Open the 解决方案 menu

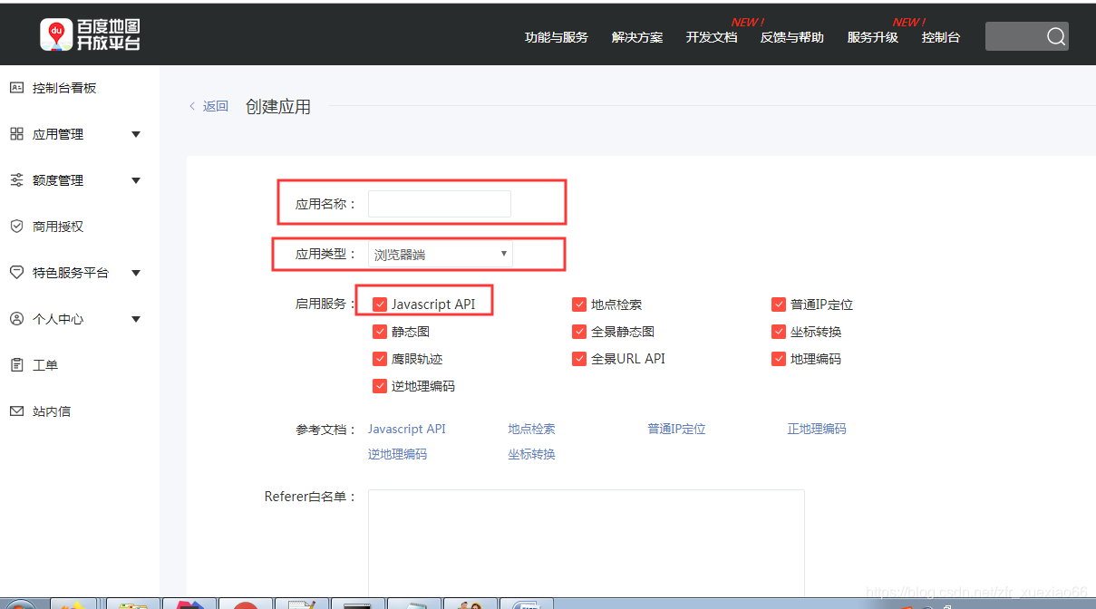click(x=637, y=37)
